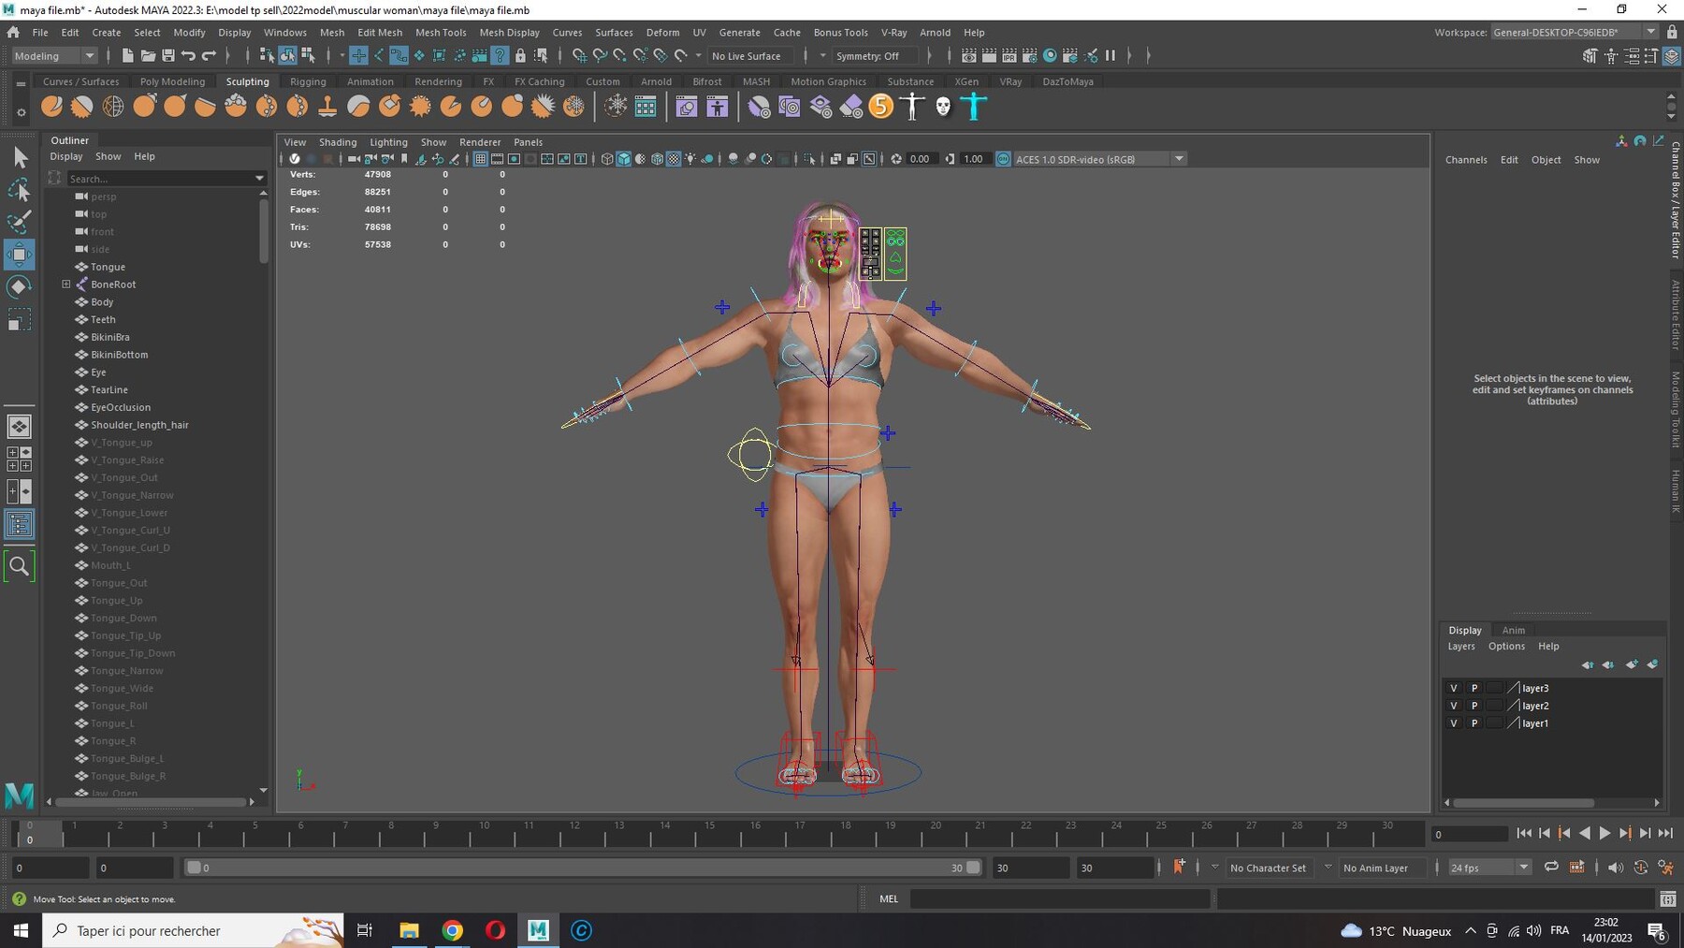This screenshot has height=948, width=1684.
Task: Click the Maya logo at bottom left
Action: pyautogui.click(x=19, y=795)
